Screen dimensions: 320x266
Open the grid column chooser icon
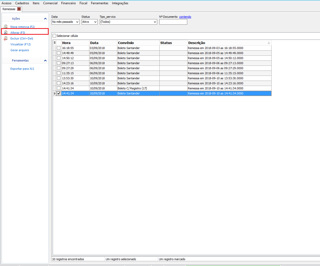[x=55, y=42]
